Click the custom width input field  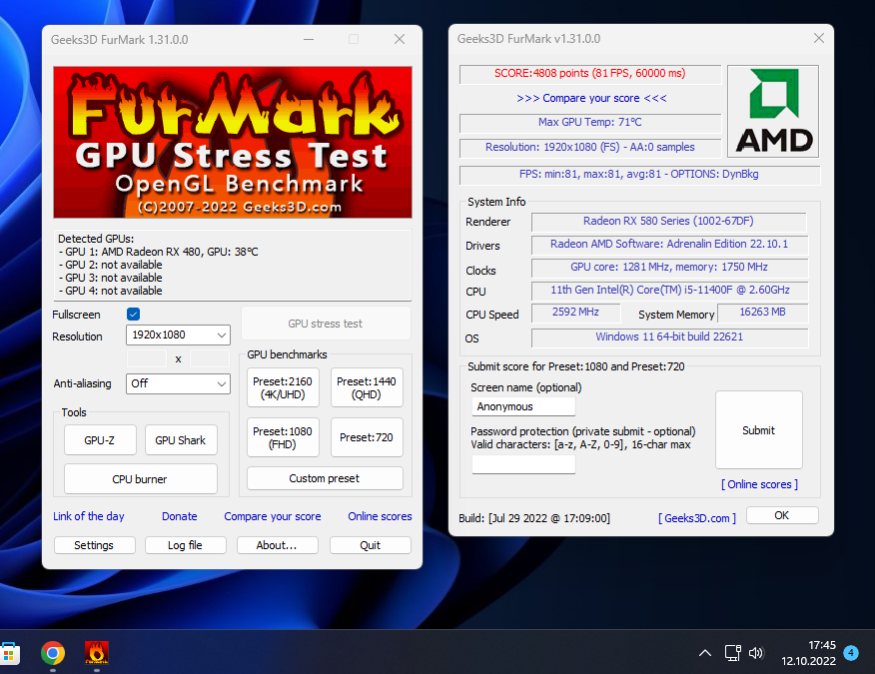click(x=147, y=358)
